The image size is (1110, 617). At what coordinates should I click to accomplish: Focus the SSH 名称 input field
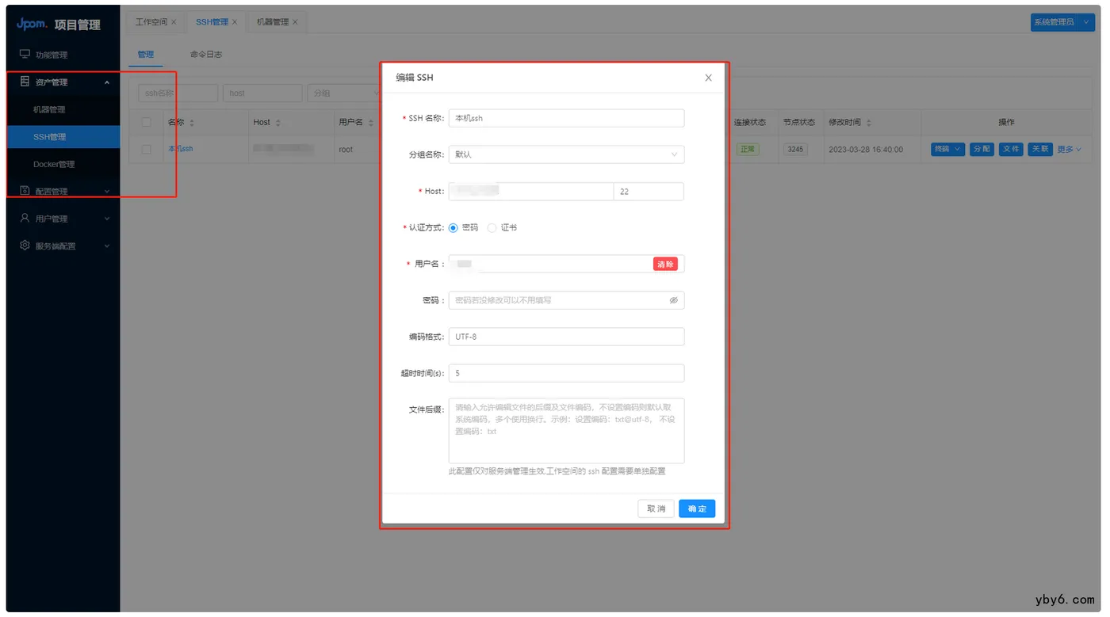pos(566,118)
